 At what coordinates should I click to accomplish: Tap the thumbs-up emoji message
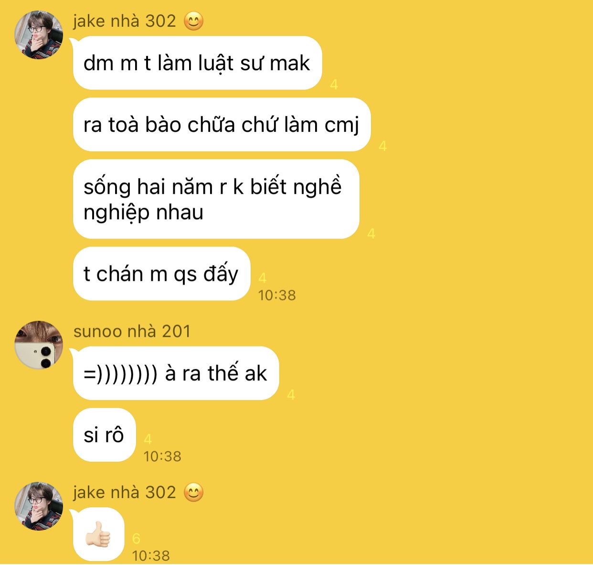coord(99,534)
